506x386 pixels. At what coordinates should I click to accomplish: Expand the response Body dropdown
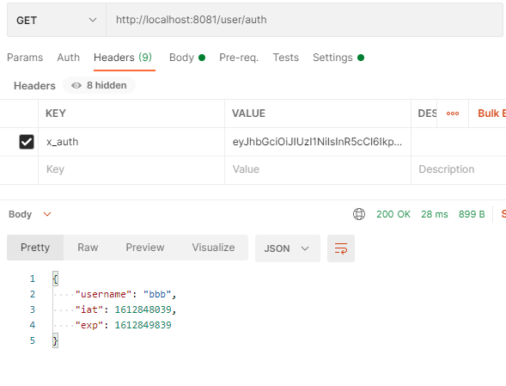tap(30, 214)
